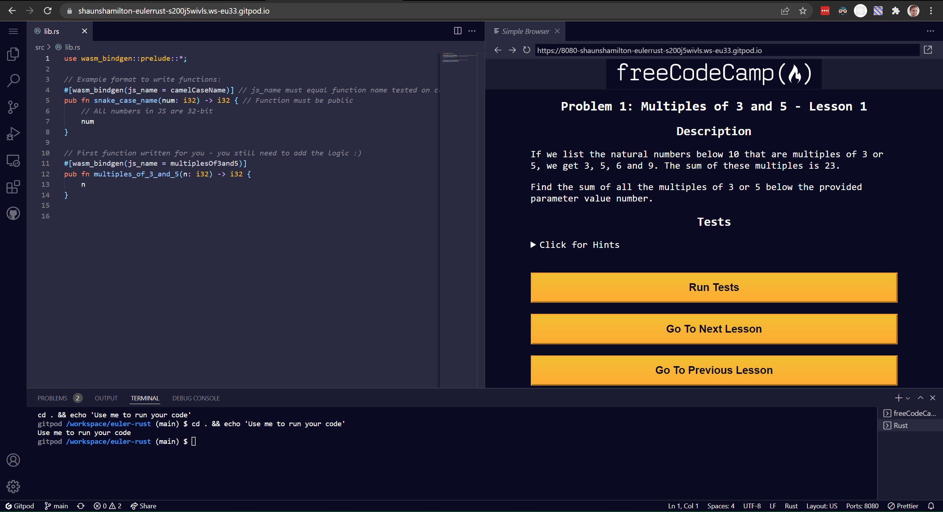Toggle the hamburger application menu
The width and height of the screenshot is (943, 512).
click(13, 31)
